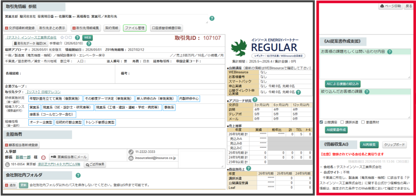Viewport: 416px width, 196px height.
Task: Click the help icon after 手塚峻介 (2026/02/10)
Action: [x=89, y=44]
